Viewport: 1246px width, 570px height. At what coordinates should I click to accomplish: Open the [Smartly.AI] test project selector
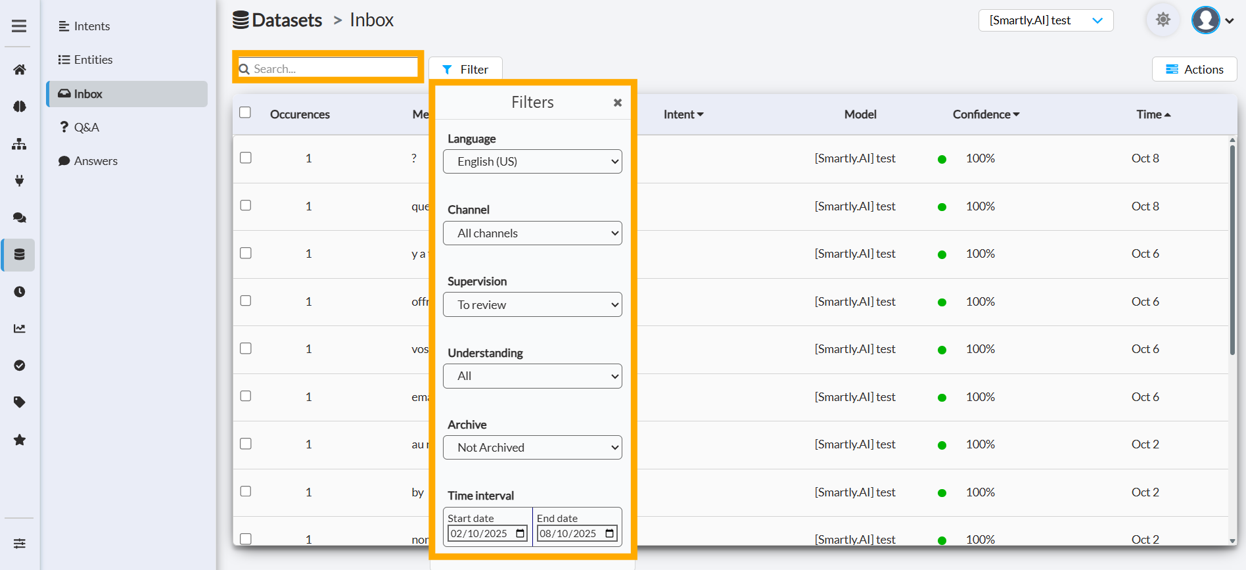(x=1046, y=20)
